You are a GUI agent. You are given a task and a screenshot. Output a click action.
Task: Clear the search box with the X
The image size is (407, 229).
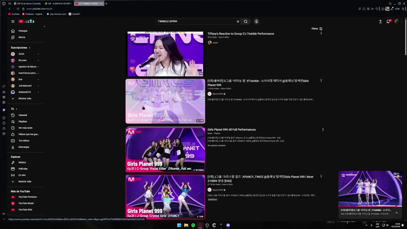tap(238, 21)
